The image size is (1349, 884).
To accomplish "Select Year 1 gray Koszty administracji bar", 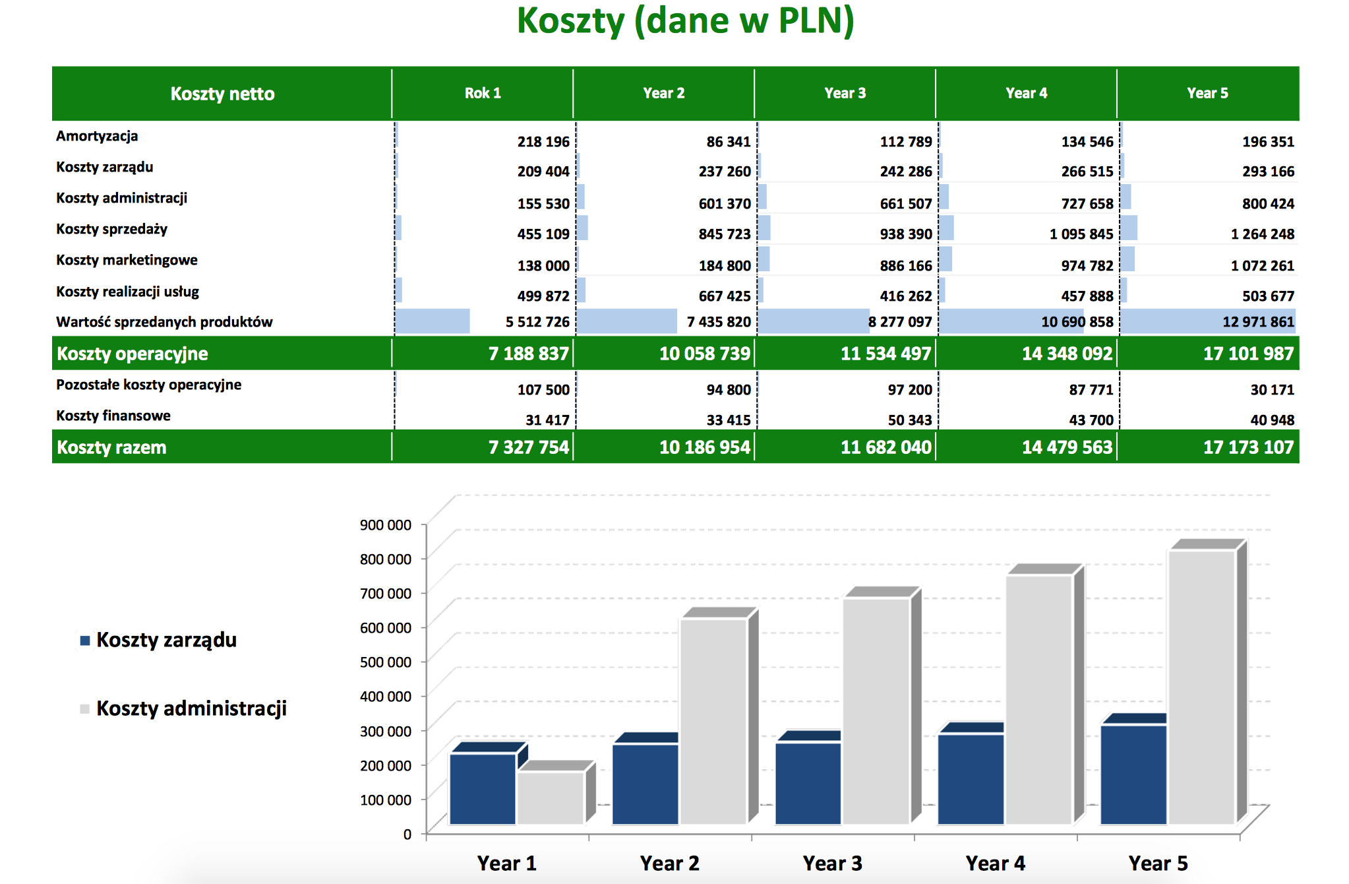I will coord(551,798).
